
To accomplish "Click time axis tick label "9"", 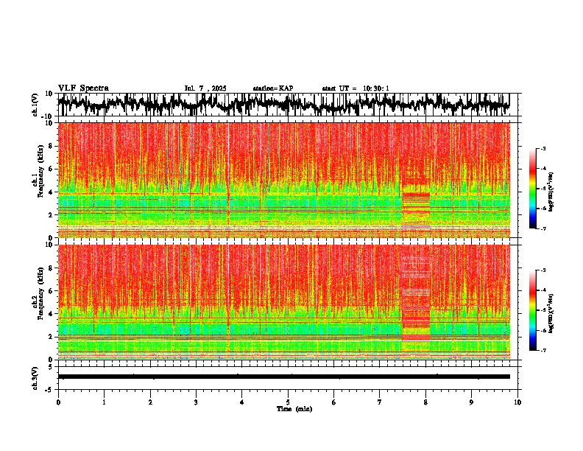I will (471, 402).
